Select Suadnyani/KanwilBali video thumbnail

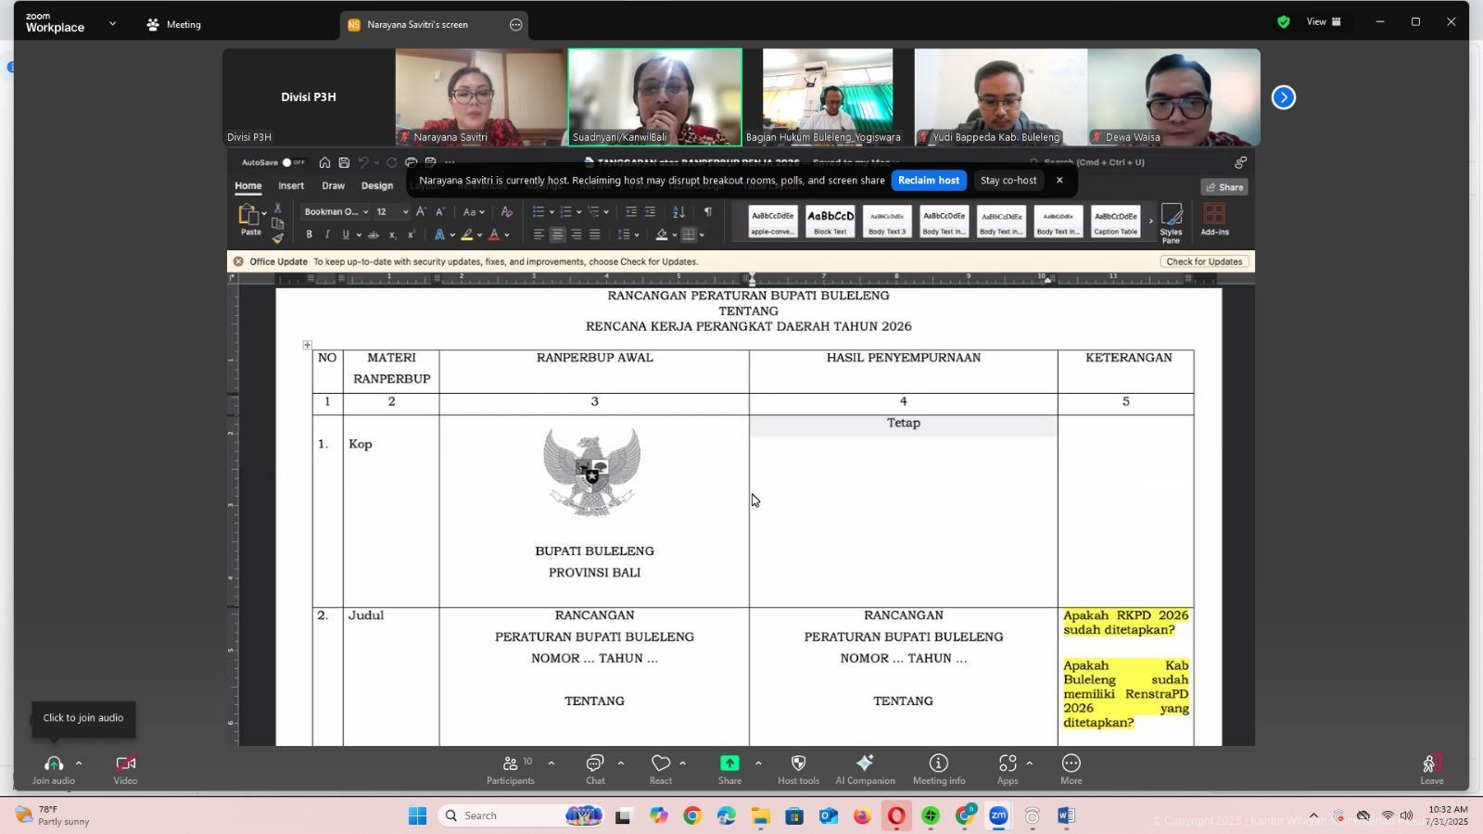pyautogui.click(x=654, y=97)
